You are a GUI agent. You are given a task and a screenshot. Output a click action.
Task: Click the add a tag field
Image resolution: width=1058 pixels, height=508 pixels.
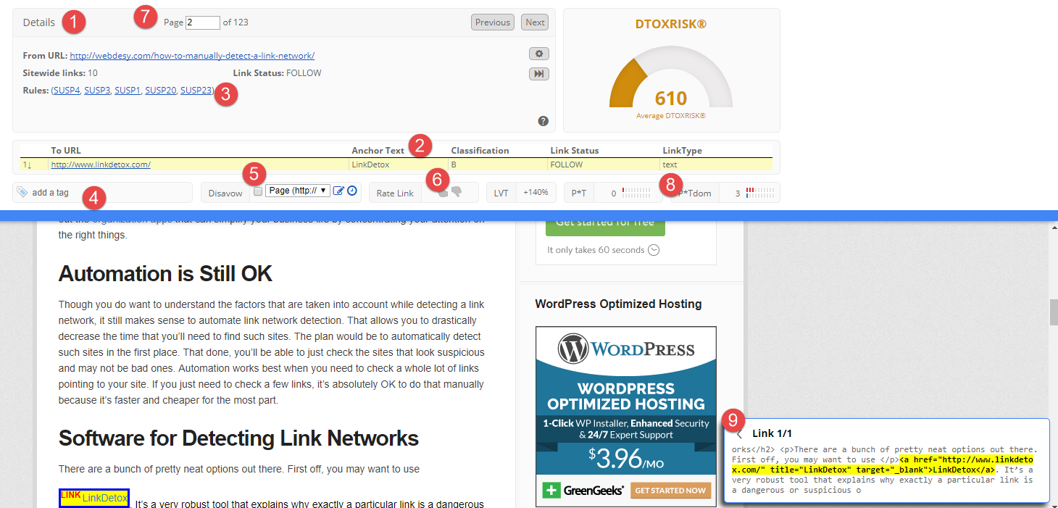click(102, 192)
